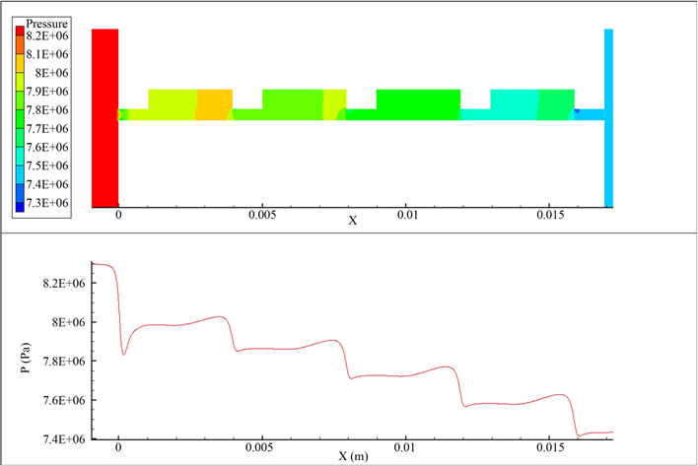Click the orange region in the first cavity
Viewport: 698px width, 466px height.
tap(214, 102)
